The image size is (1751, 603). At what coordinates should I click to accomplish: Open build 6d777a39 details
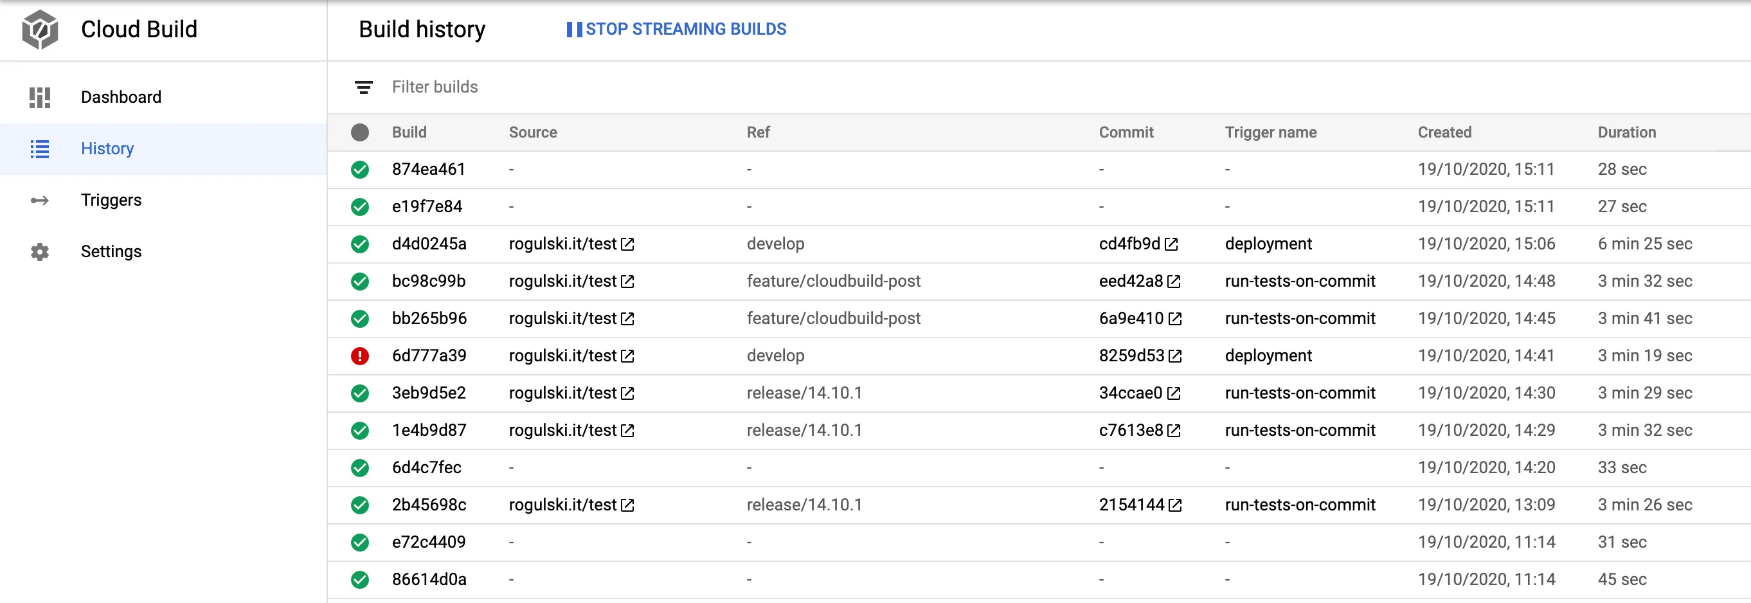(429, 355)
